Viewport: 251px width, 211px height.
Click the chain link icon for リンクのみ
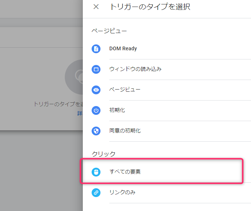[96, 193]
